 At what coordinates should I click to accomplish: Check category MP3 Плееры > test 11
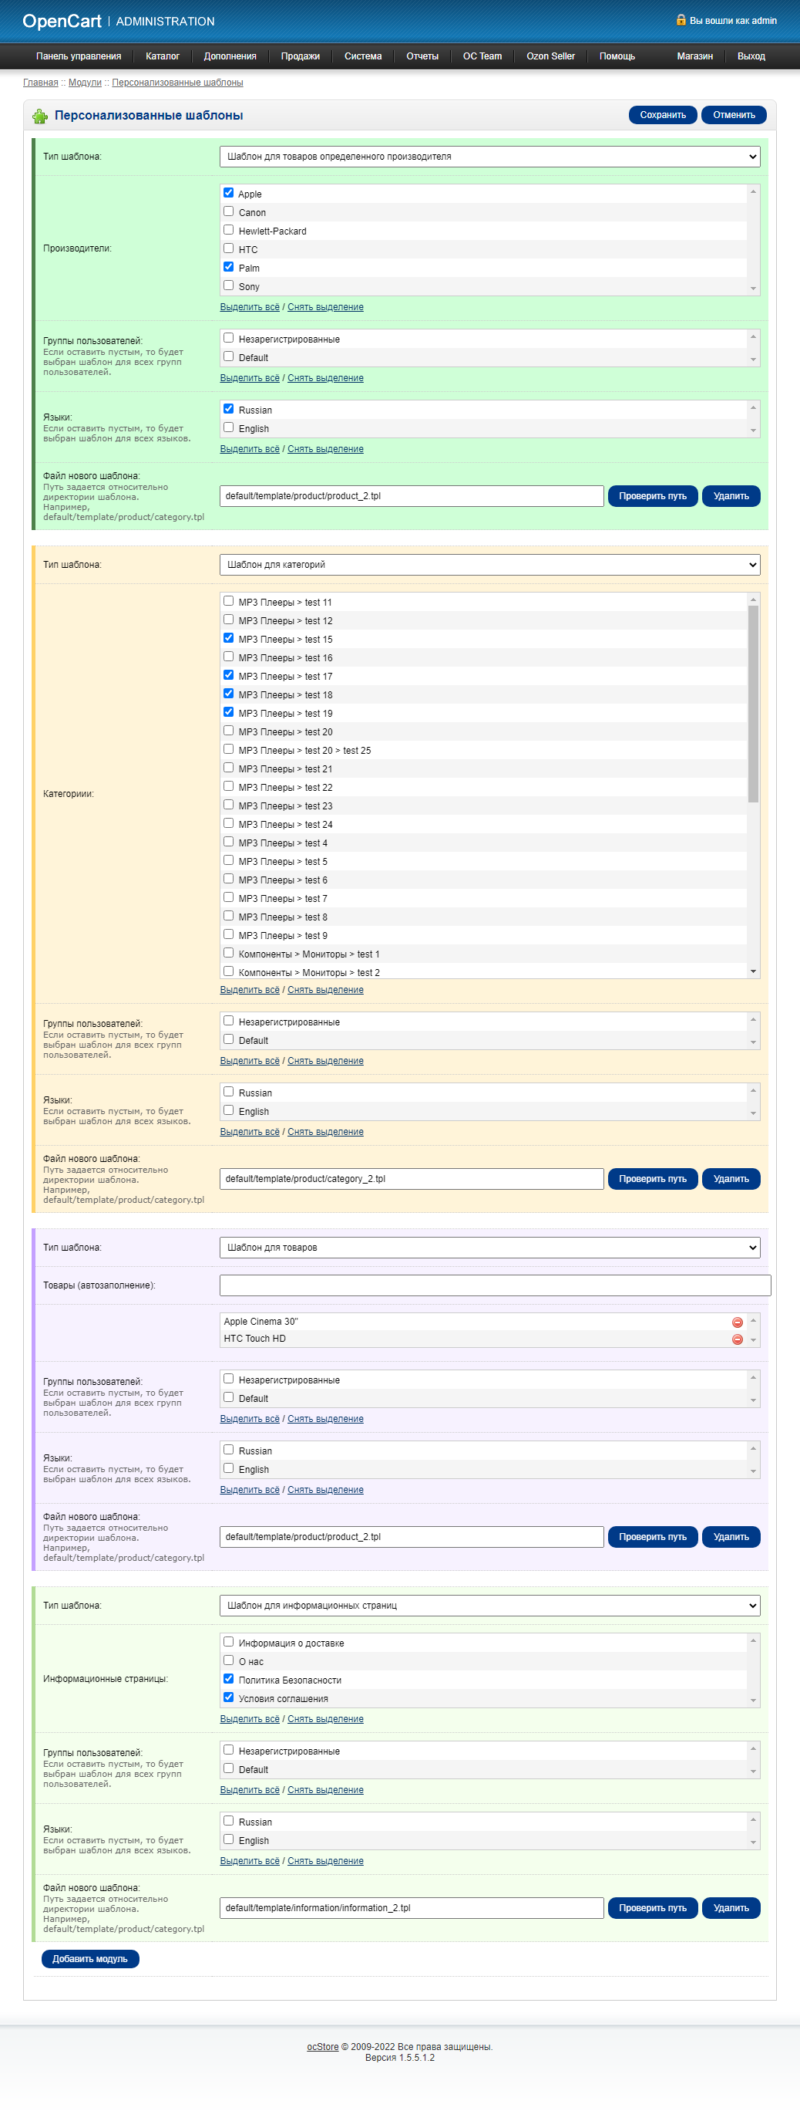click(x=228, y=602)
